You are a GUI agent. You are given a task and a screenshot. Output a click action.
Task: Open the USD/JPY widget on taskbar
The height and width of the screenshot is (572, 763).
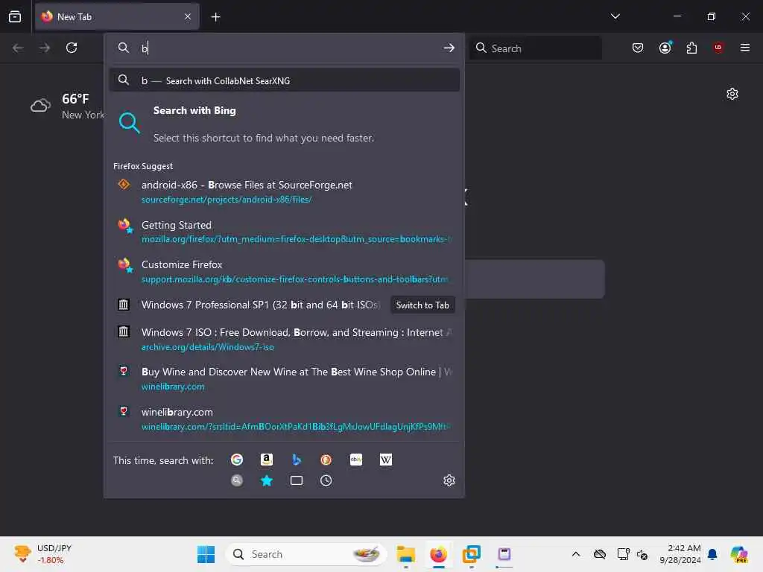(42, 554)
